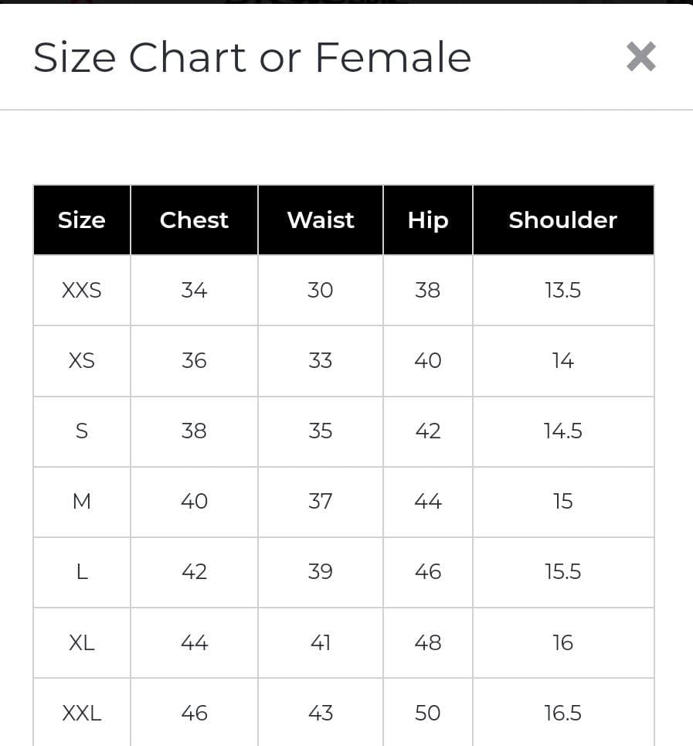Click the Size Chart or Female title
This screenshot has width=693, height=746.
coord(252,58)
